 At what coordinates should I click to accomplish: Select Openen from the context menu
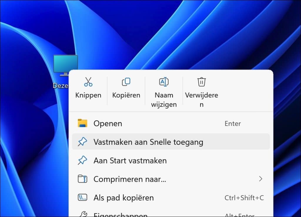click(108, 123)
